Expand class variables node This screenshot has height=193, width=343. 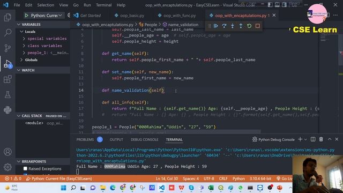24,46
